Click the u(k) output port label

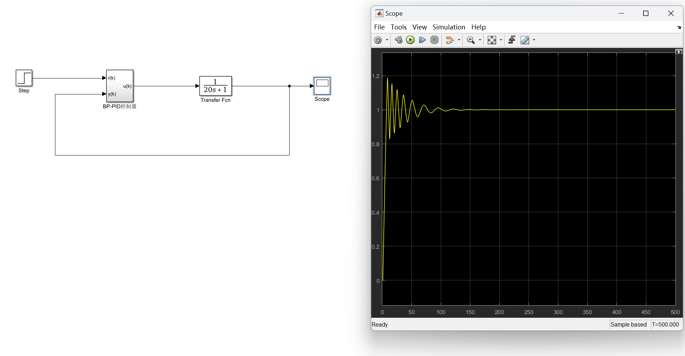pos(127,86)
